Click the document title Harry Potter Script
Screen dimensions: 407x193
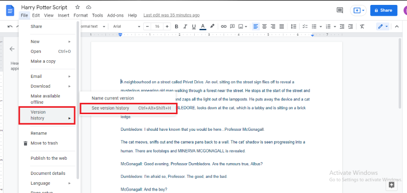45,7
